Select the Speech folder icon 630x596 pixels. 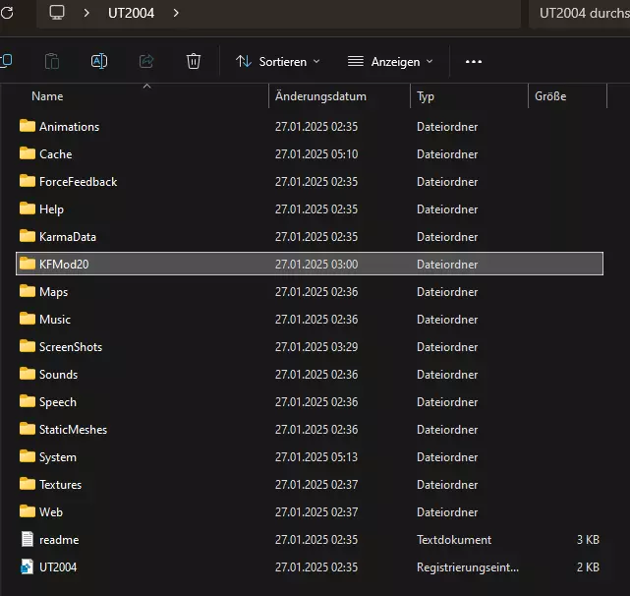(x=28, y=401)
